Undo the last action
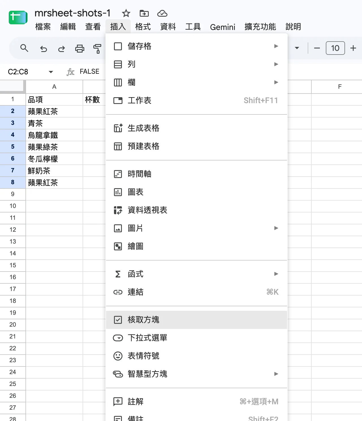 coord(44,49)
